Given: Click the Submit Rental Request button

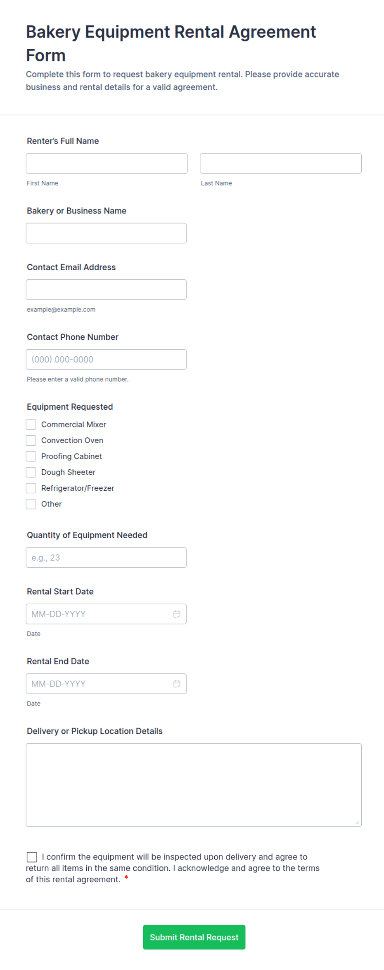Looking at the screenshot, I should 194,937.
